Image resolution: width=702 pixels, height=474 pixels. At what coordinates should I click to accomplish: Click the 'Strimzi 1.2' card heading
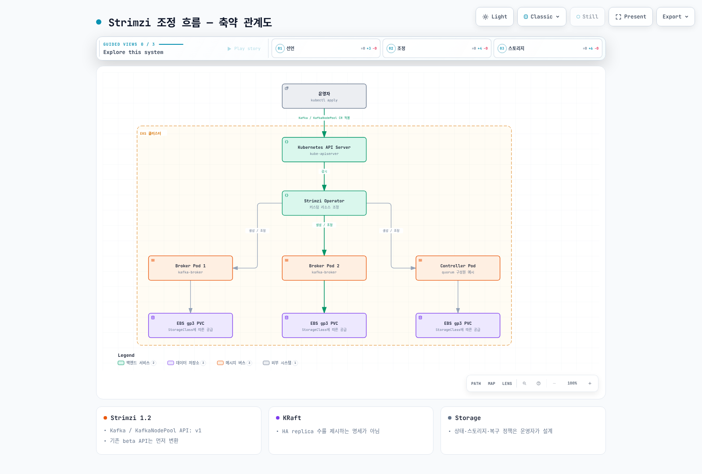131,418
